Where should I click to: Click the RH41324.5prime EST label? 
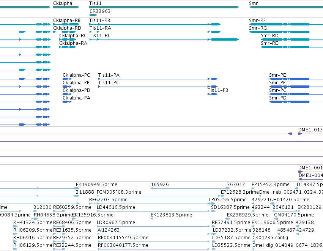(33, 223)
